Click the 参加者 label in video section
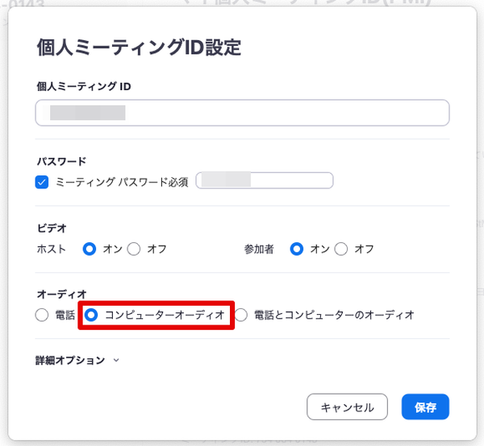This screenshot has height=446, width=484. [259, 249]
